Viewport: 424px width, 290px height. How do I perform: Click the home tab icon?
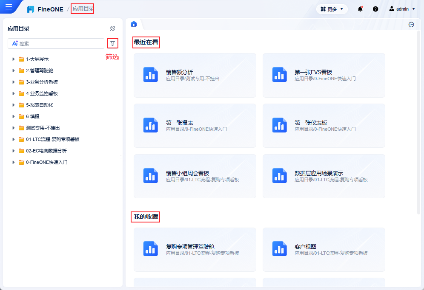pyautogui.click(x=134, y=24)
